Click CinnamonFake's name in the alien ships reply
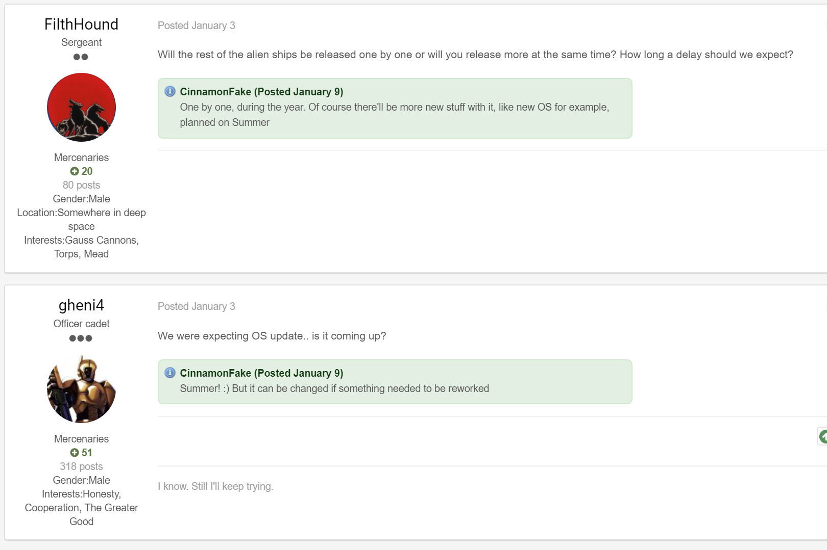The width and height of the screenshot is (827, 550). pyautogui.click(x=215, y=92)
